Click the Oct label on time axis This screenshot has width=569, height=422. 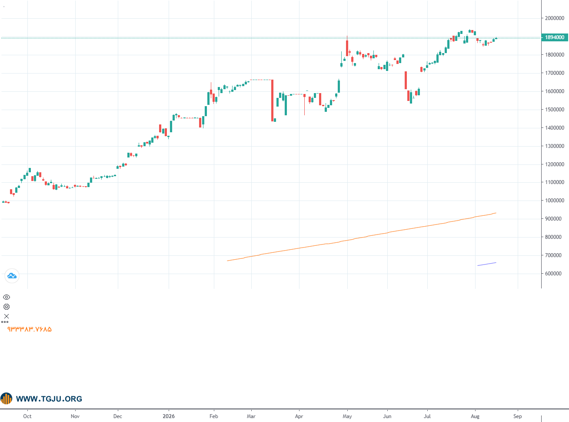pos(27,416)
